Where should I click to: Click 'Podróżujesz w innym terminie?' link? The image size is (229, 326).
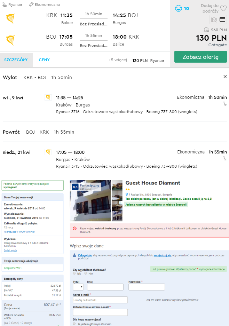(19, 232)
